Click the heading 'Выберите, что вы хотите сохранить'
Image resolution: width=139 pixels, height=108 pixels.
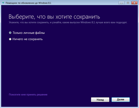[x=54, y=17]
